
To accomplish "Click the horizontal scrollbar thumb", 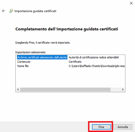I will pyautogui.click(x=65, y=90).
